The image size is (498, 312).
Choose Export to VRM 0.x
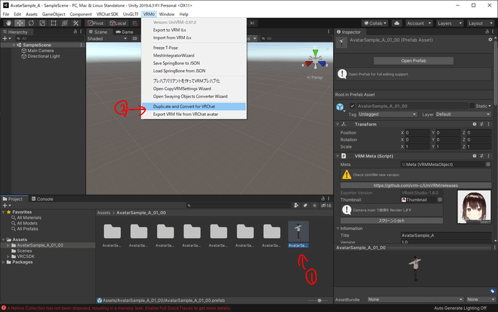click(x=194, y=30)
